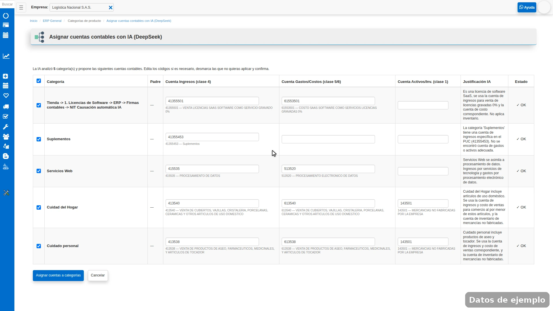Click '415535 — PROCESAMIENTO DE DATOS' hint text
This screenshot has height=311, width=553.
click(x=193, y=176)
